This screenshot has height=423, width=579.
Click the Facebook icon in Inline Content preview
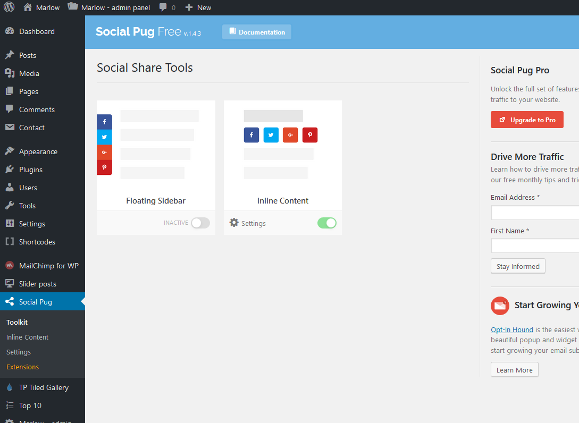[251, 135]
